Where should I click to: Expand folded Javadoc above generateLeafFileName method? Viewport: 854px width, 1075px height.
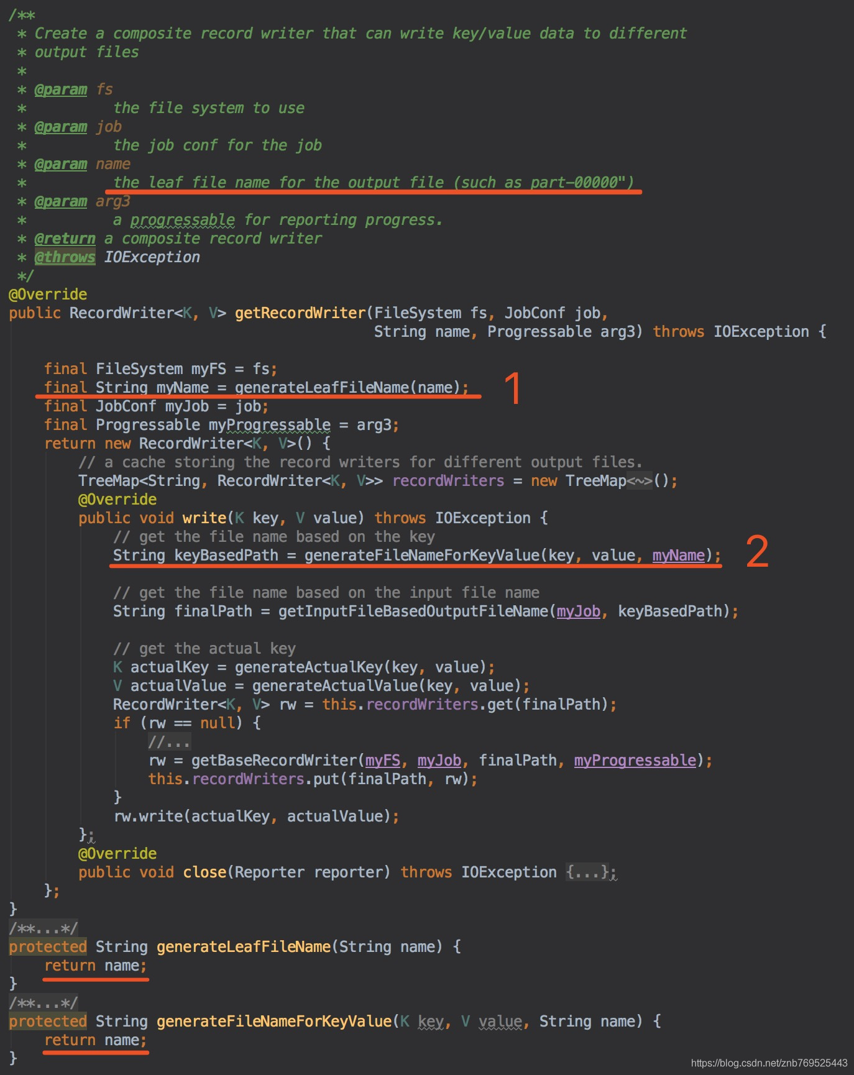[x=43, y=928]
